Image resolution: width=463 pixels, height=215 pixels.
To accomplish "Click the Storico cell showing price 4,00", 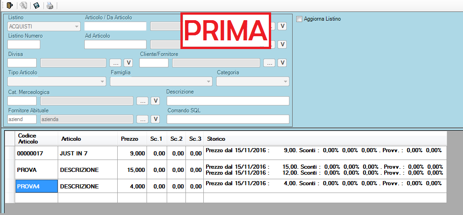I will click(325, 186).
